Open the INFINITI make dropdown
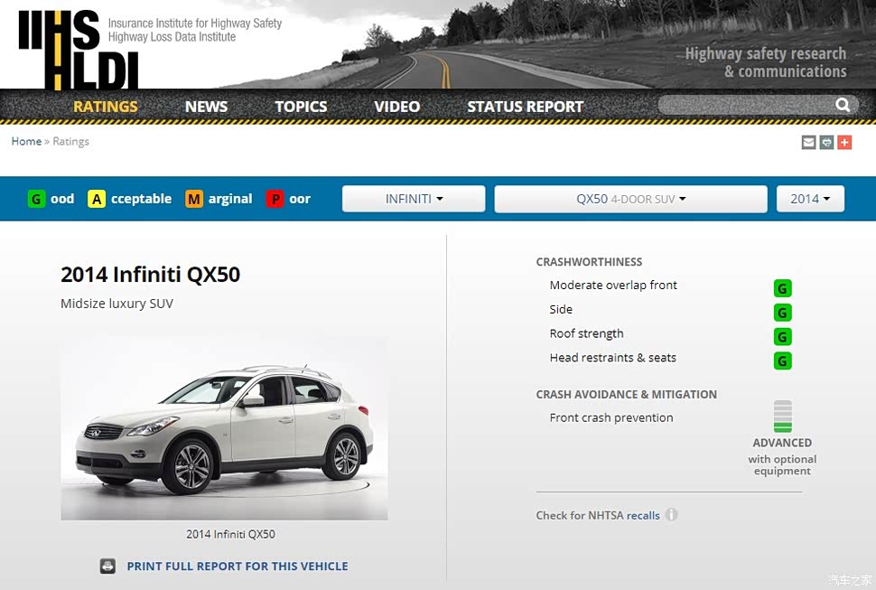The image size is (876, 590). (x=414, y=199)
